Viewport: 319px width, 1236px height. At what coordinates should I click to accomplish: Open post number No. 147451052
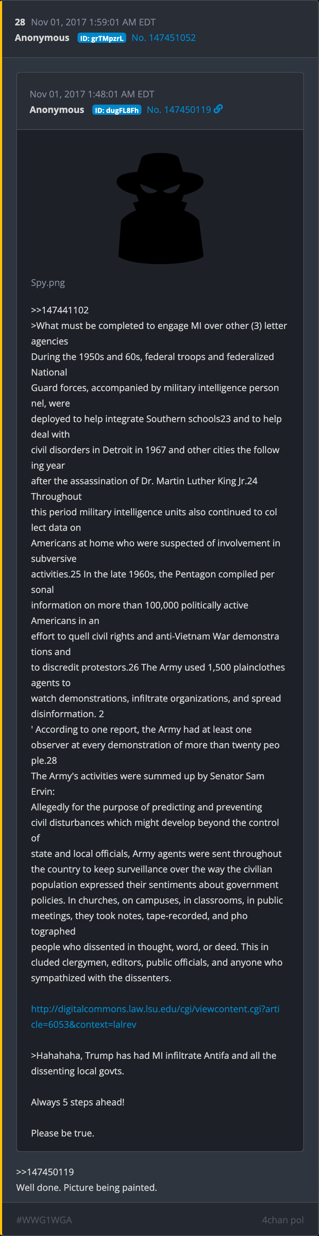pos(164,37)
